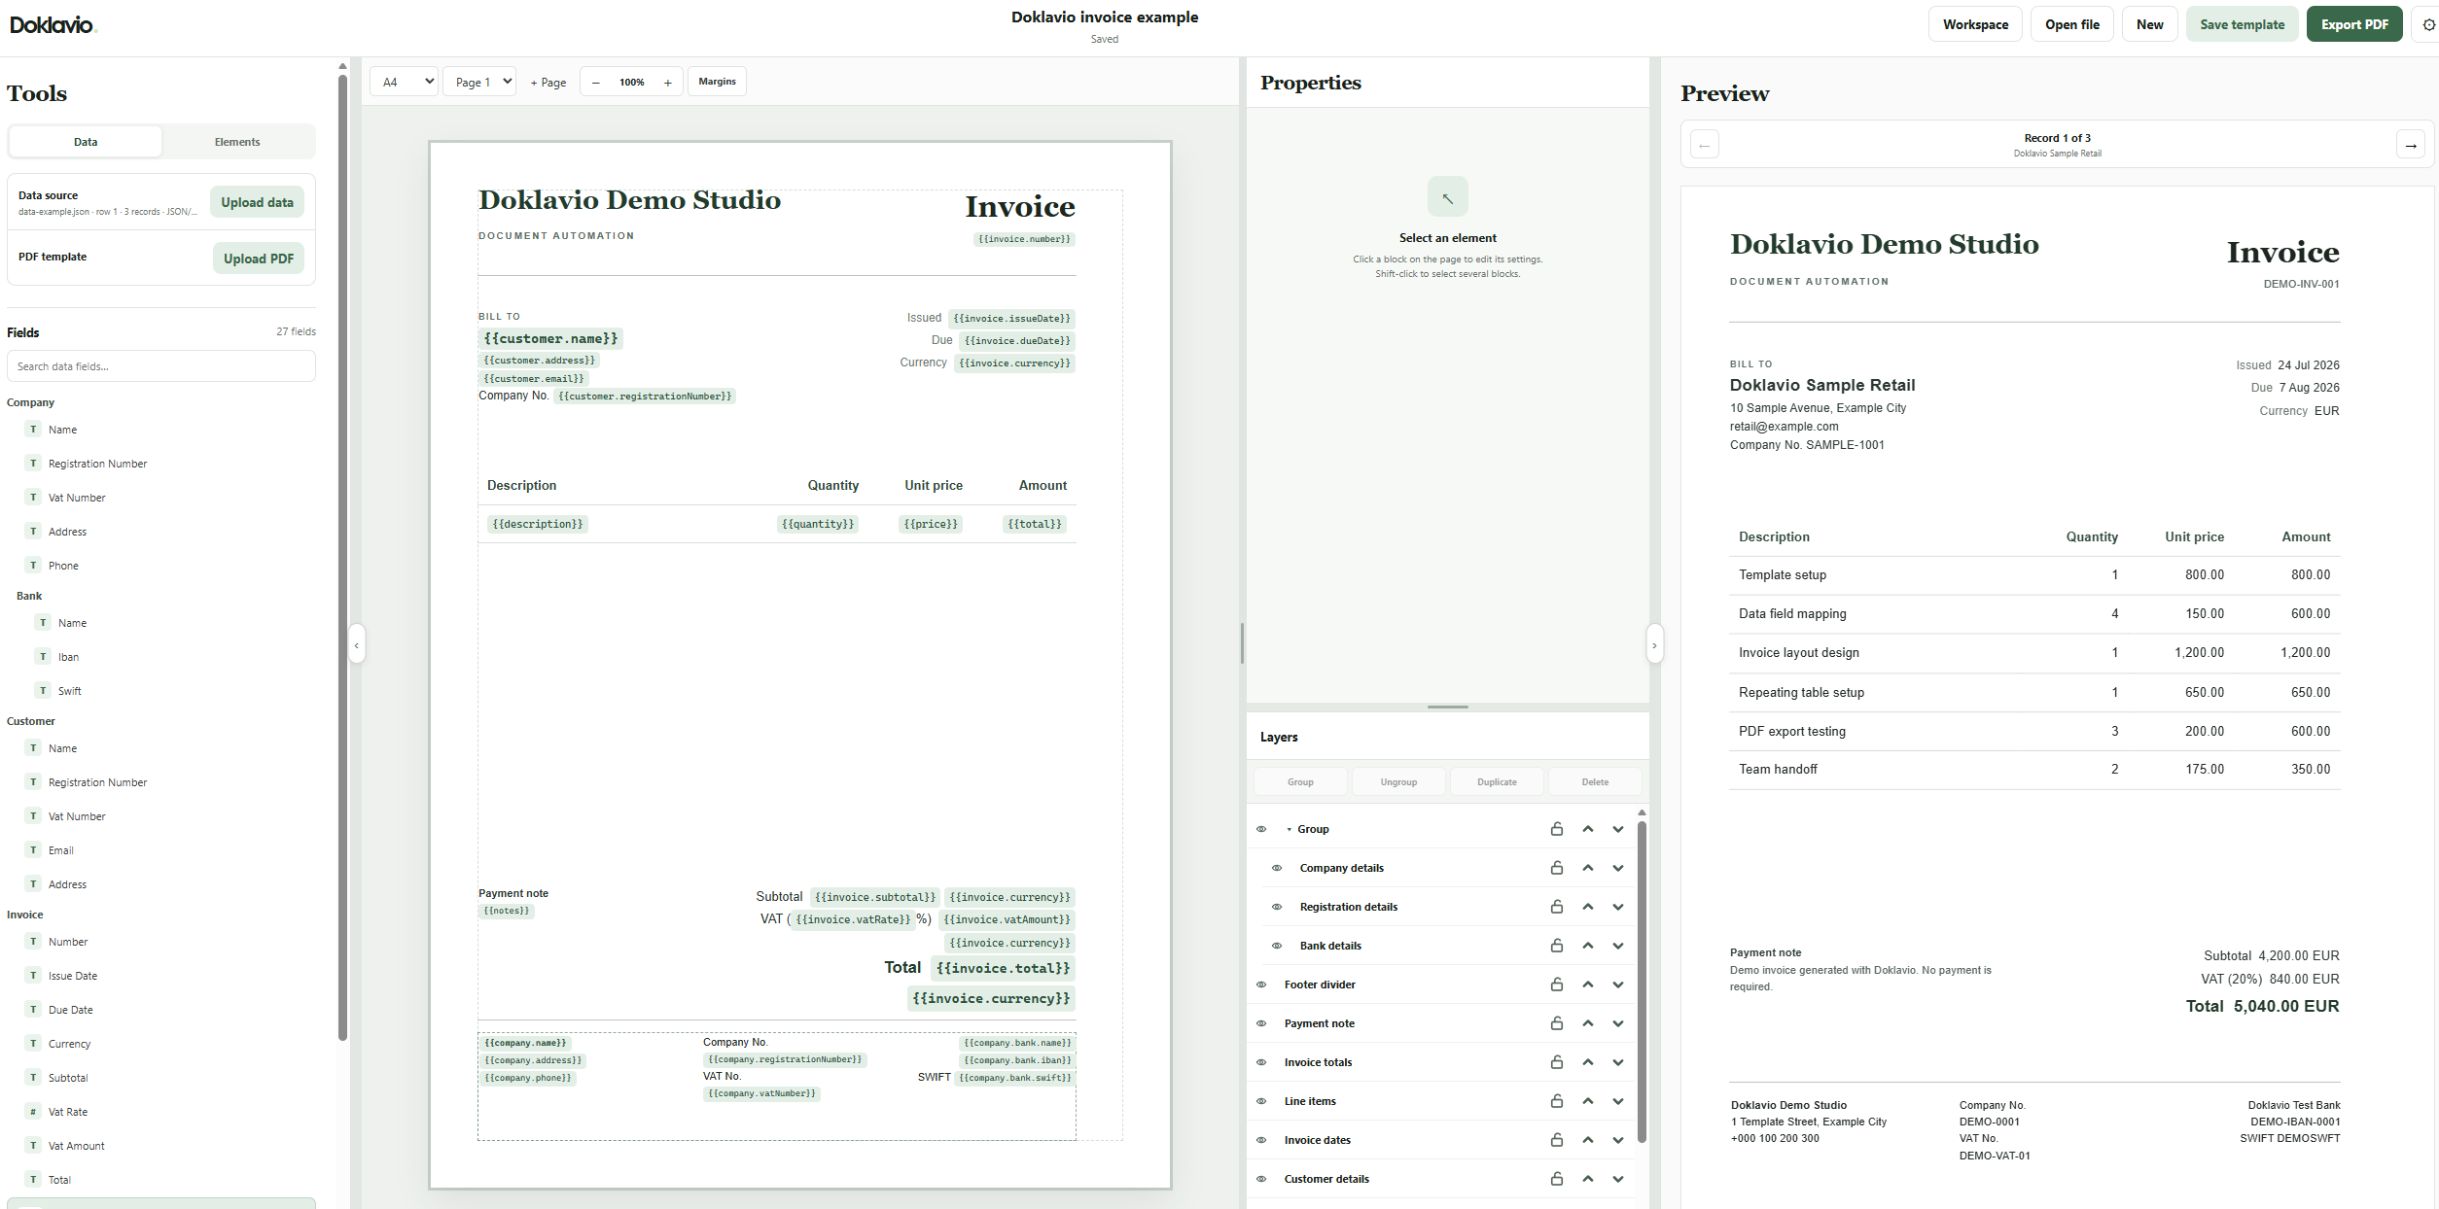The image size is (2439, 1209).
Task: Click the Margins toolbar button
Action: click(717, 82)
